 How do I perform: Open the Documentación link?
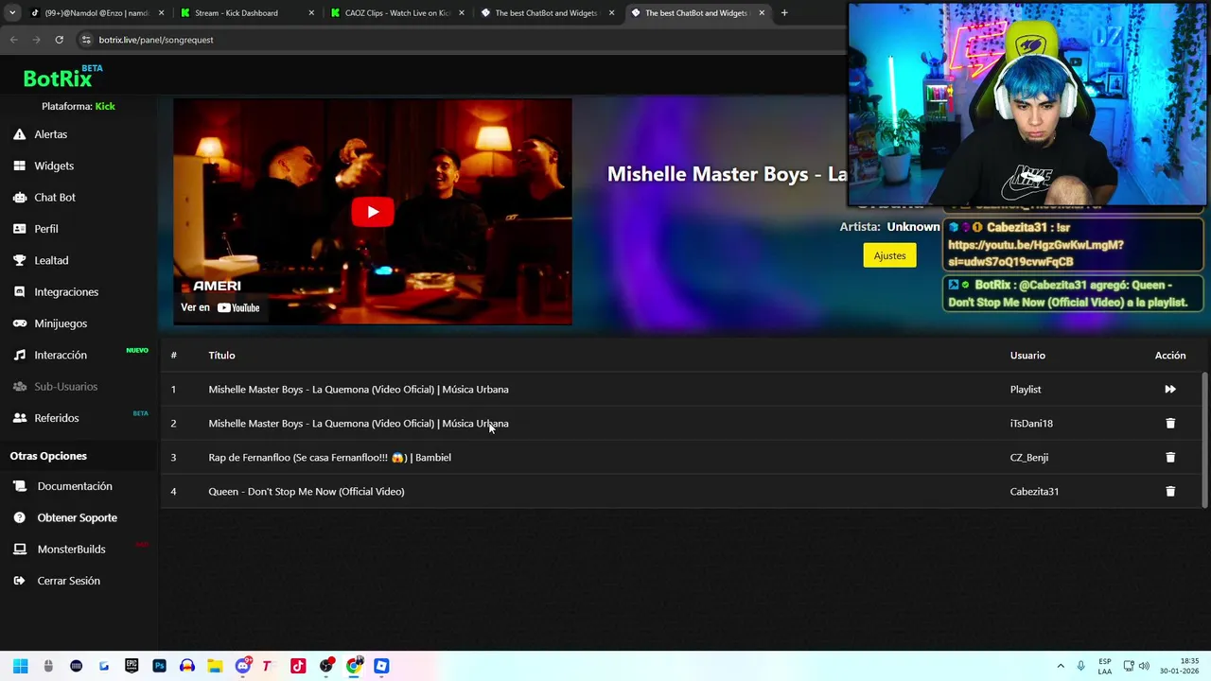(75, 486)
